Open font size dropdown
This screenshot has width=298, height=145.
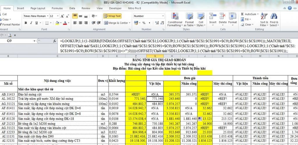pyautogui.click(x=58, y=16)
